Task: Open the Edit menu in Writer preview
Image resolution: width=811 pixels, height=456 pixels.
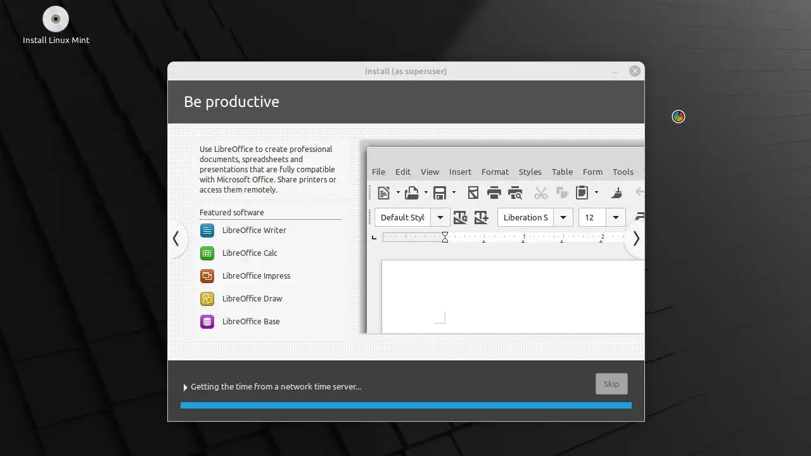Action: pos(403,172)
